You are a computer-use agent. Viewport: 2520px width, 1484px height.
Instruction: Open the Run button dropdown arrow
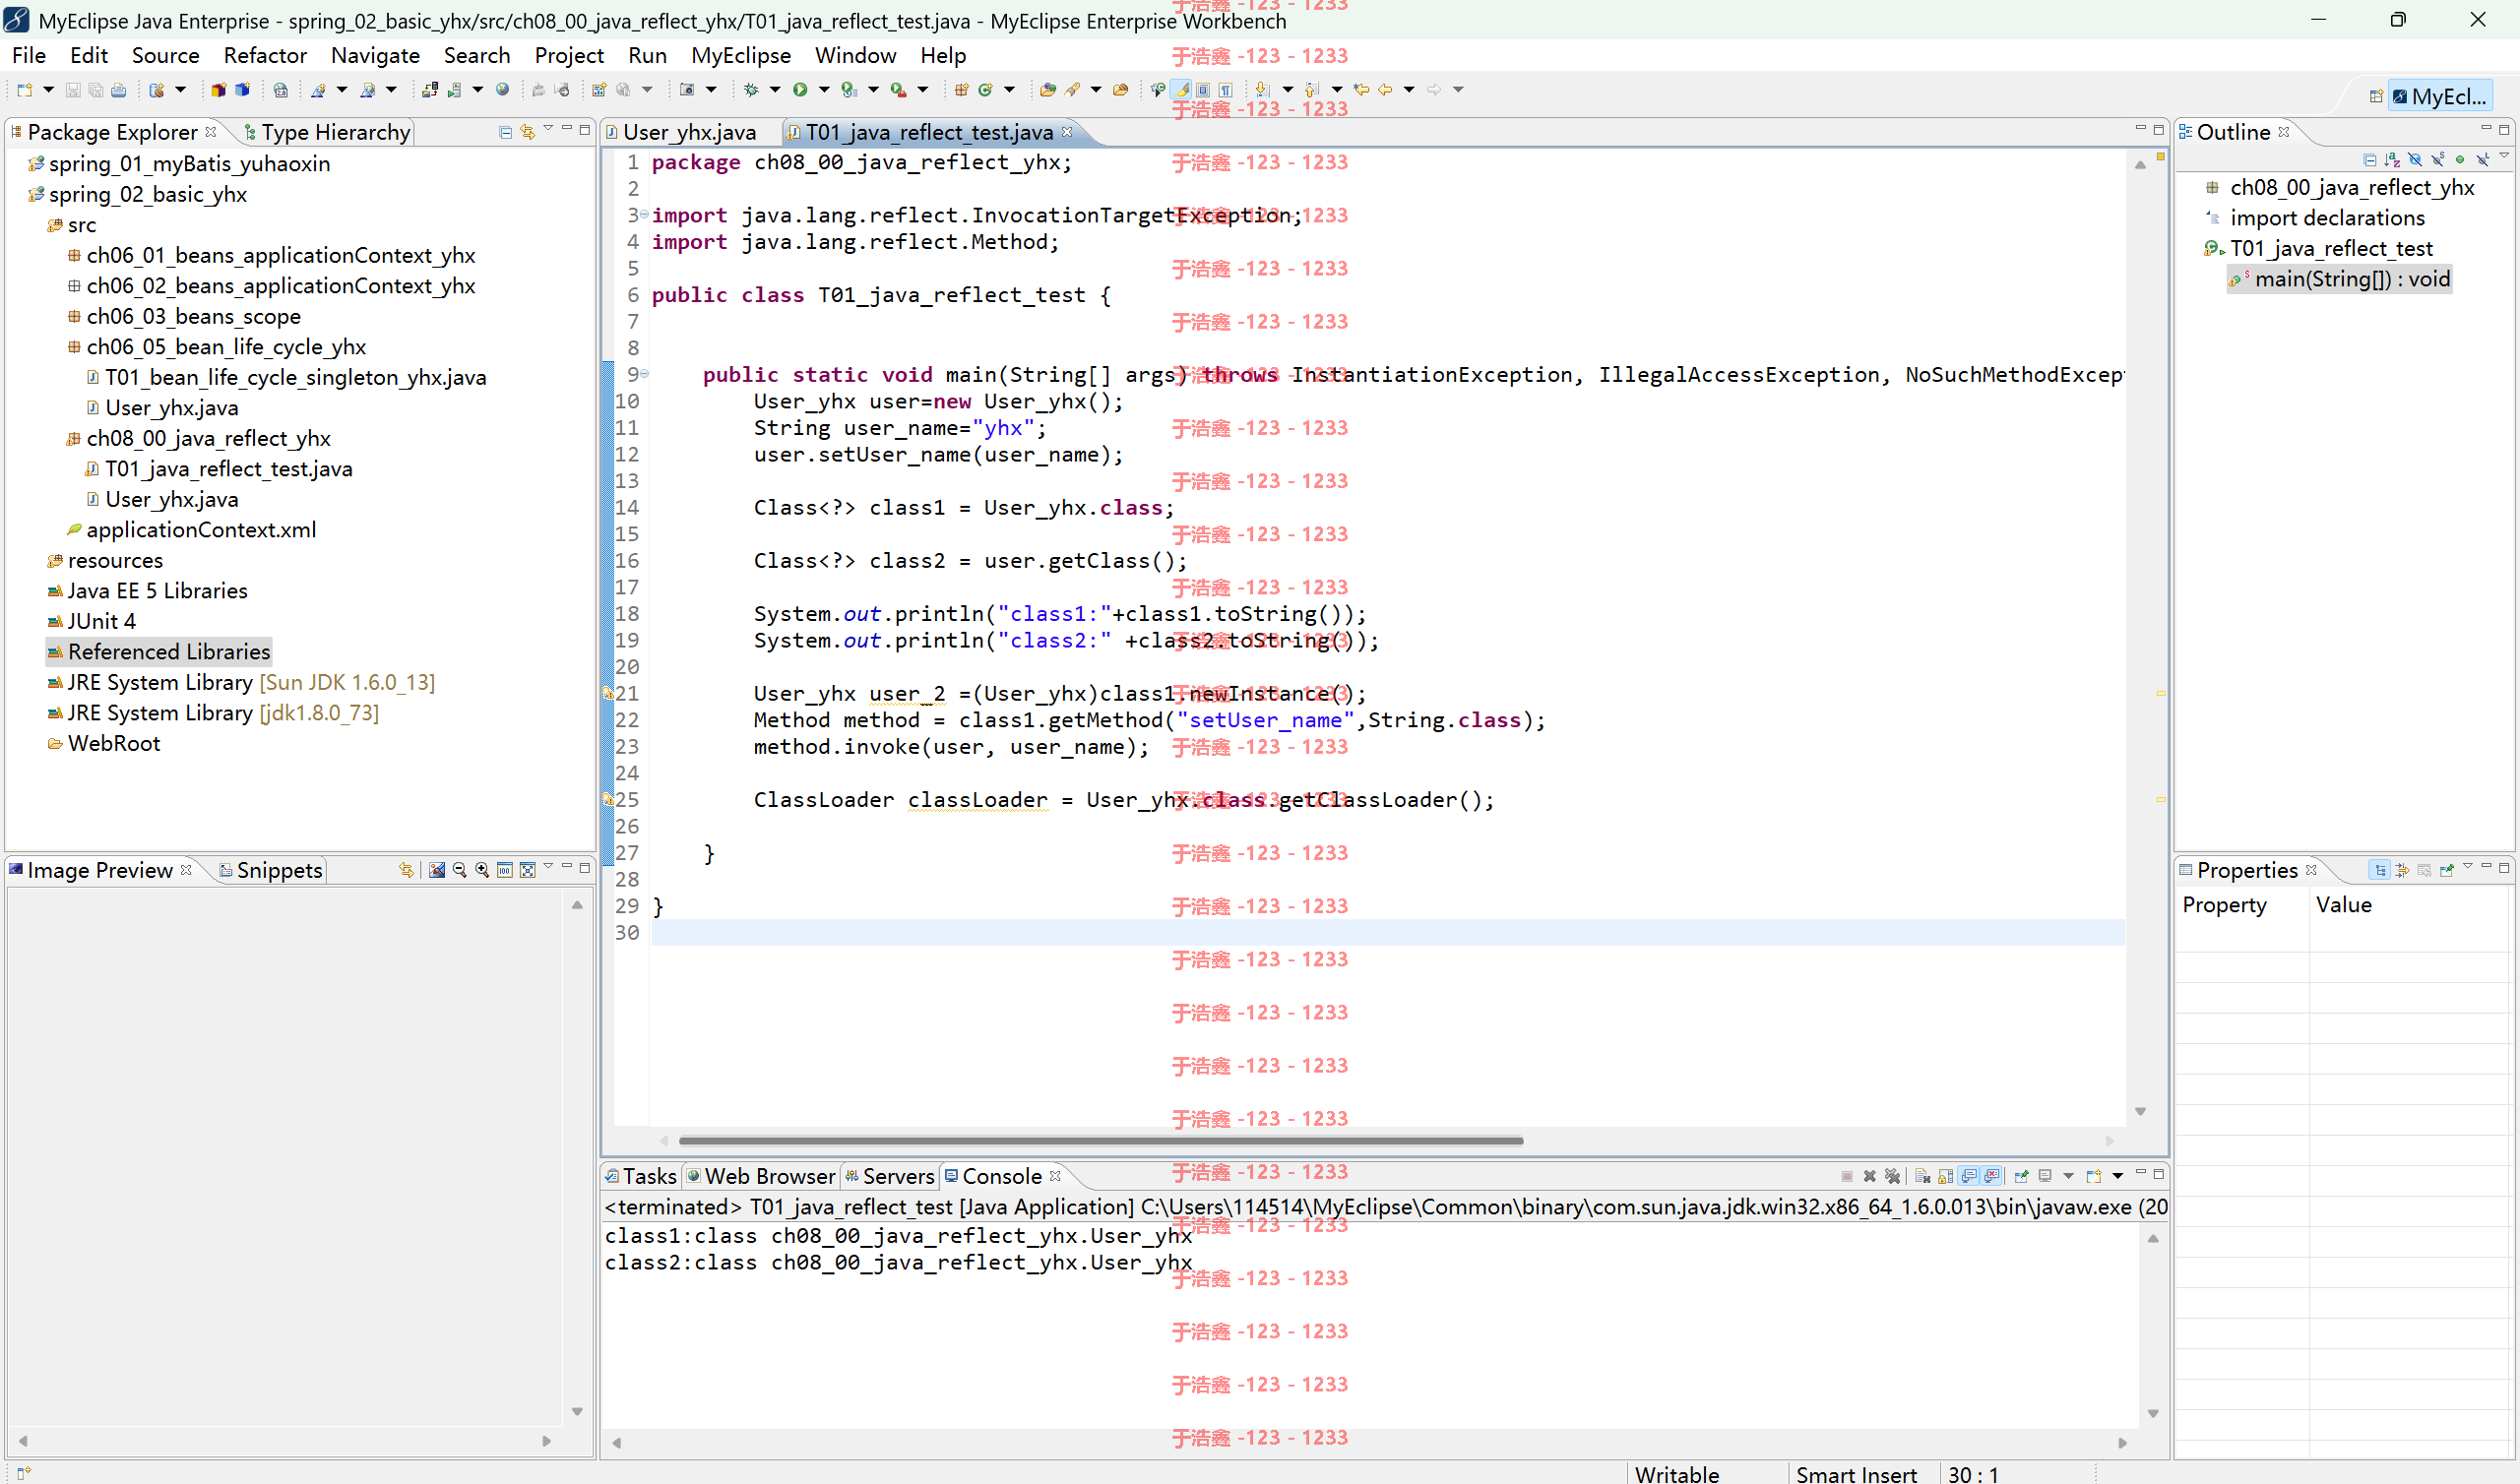coord(824,90)
